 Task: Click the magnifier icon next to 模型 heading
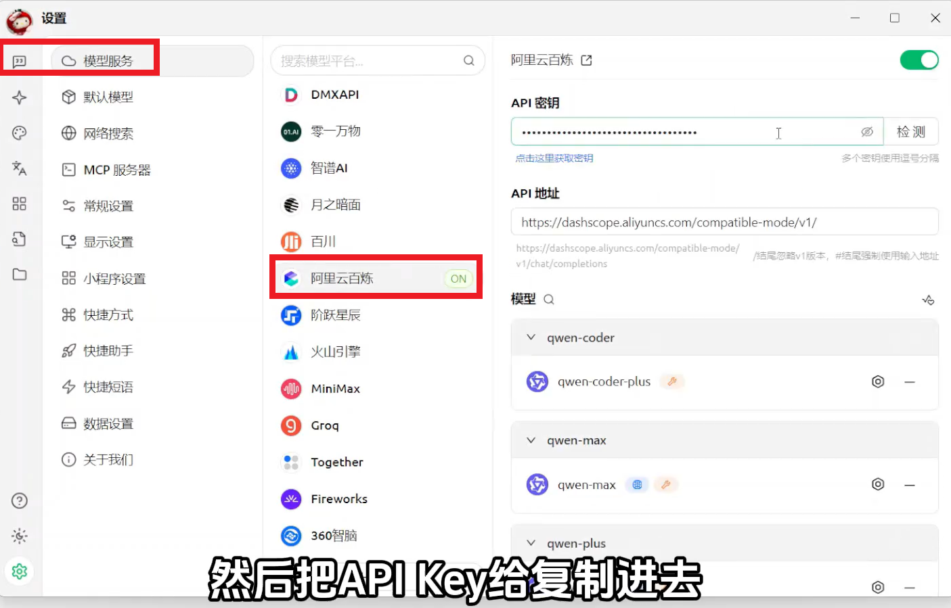point(549,300)
